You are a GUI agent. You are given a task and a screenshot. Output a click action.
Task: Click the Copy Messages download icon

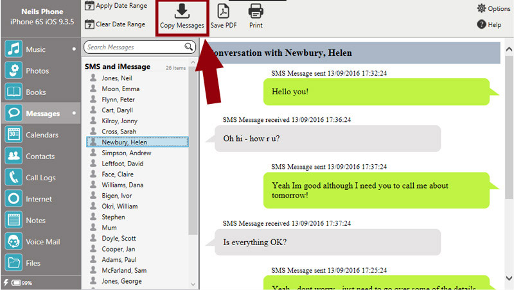tap(182, 11)
